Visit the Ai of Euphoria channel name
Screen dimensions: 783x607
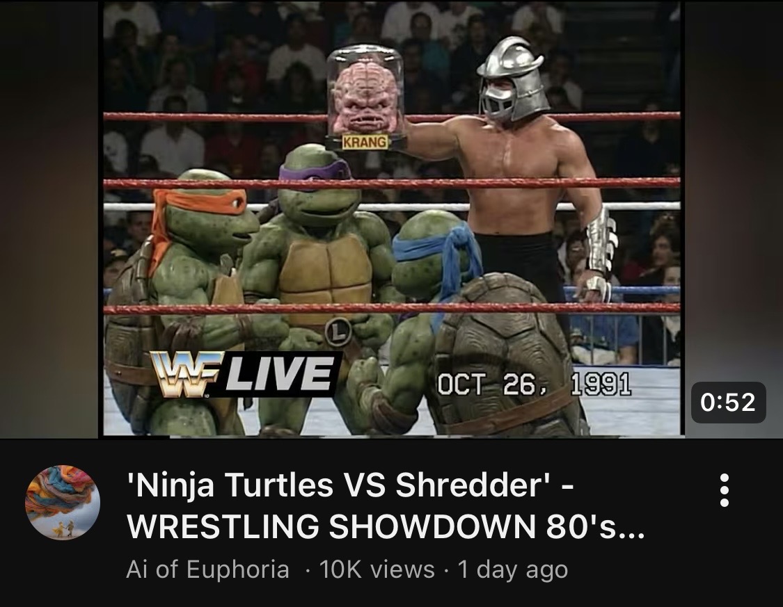[207, 569]
